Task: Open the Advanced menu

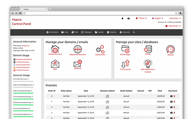Action: pos(125,32)
